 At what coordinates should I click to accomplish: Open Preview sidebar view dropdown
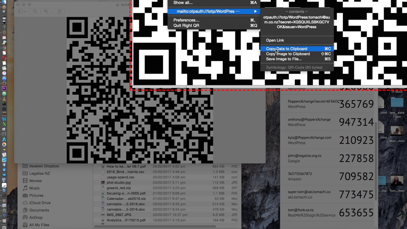tap(22, 11)
